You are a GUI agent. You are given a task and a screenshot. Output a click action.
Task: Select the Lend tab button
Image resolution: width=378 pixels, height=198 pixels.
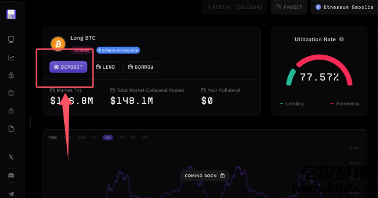pos(106,67)
